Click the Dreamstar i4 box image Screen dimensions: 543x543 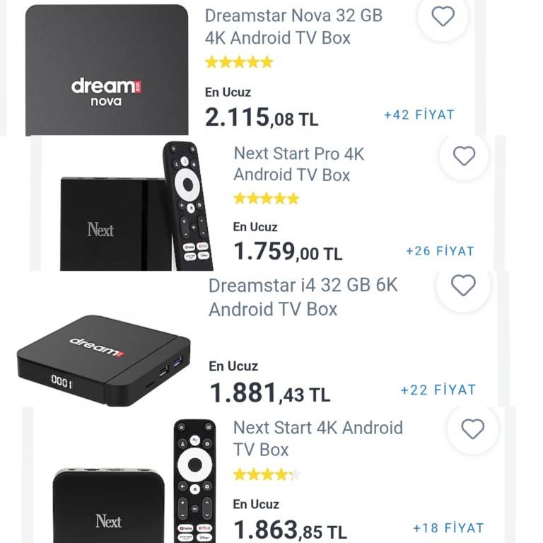104,359
